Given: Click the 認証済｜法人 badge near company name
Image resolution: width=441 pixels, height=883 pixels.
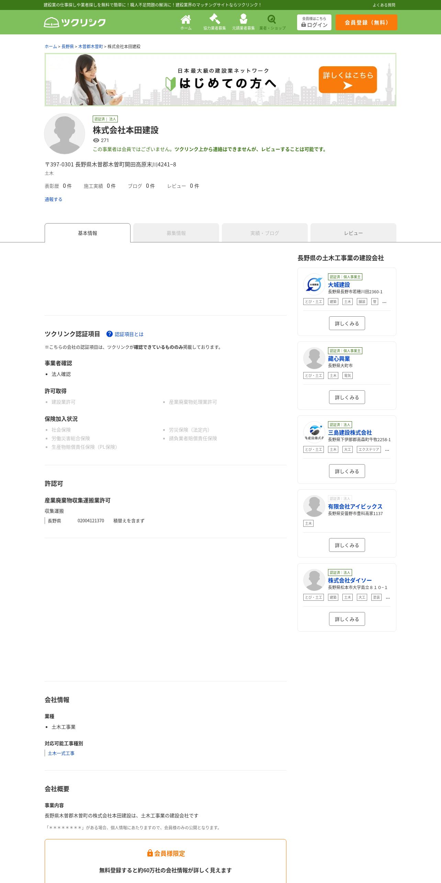Looking at the screenshot, I should pyautogui.click(x=105, y=119).
